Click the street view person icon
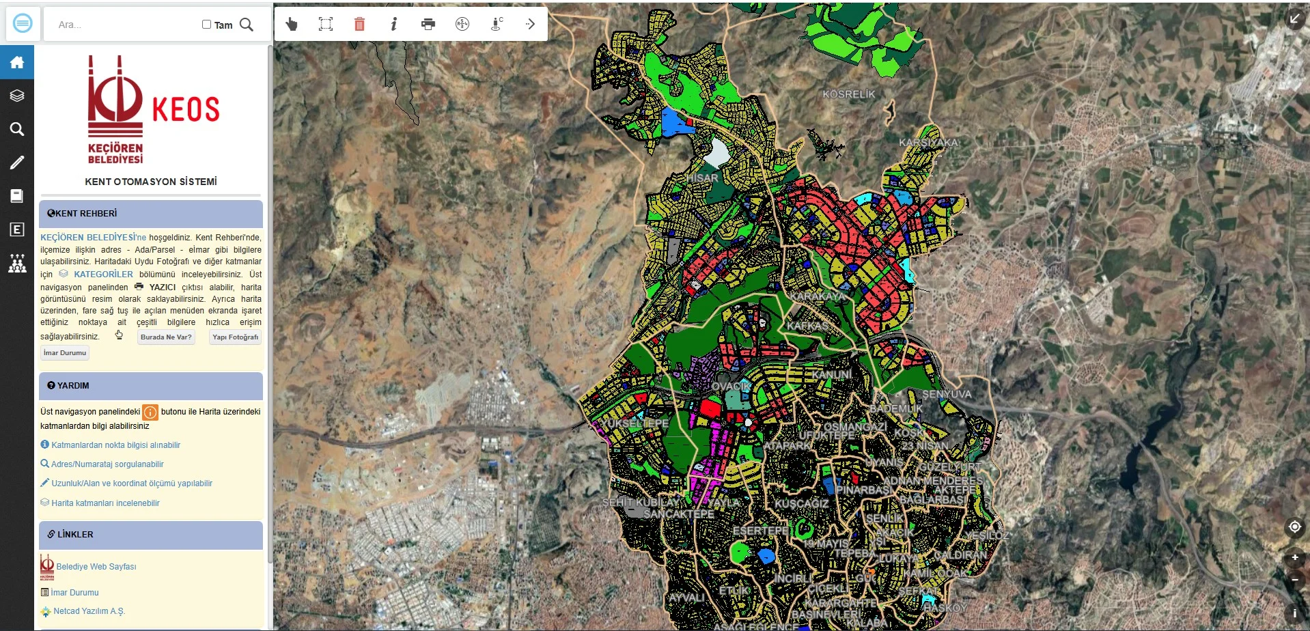Viewport: 1310px width, 631px height. click(497, 25)
